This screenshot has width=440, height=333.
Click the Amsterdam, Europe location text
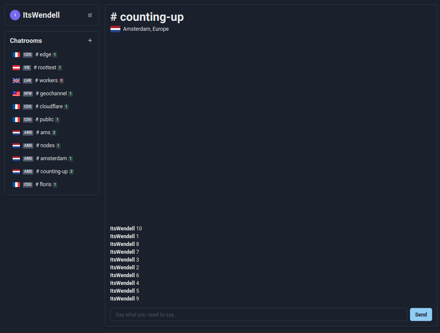click(146, 29)
